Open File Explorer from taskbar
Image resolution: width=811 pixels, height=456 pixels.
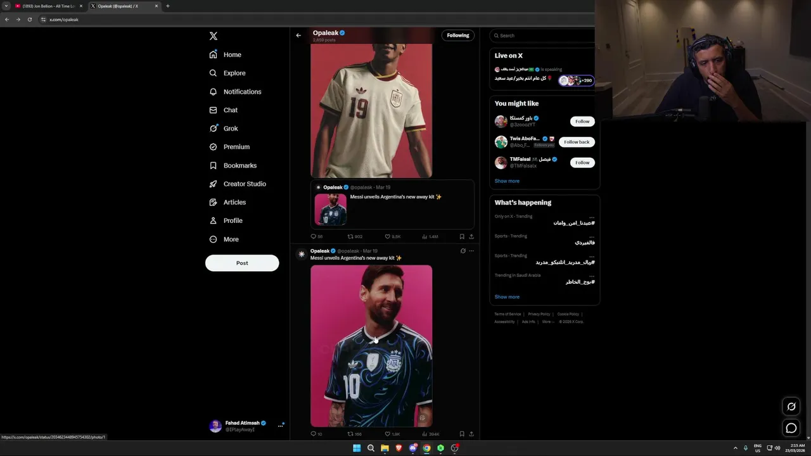tap(385, 448)
